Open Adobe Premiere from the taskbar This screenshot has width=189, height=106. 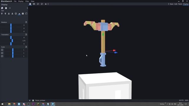pos(33,104)
